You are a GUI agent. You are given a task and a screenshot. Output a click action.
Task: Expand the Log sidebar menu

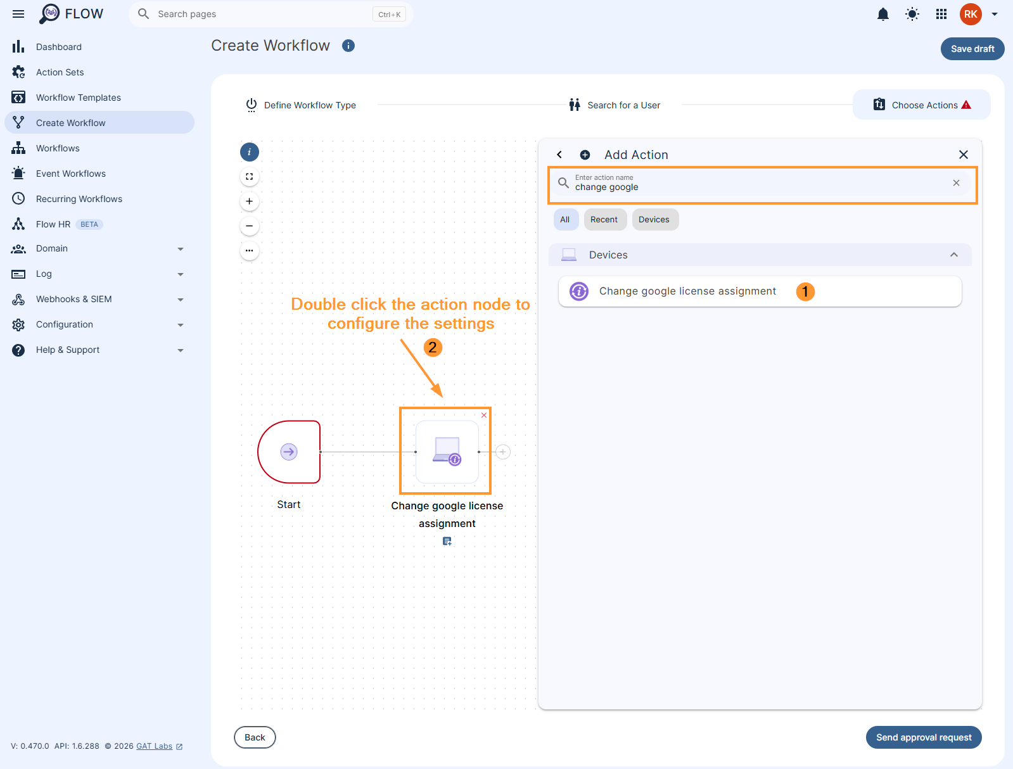coord(99,274)
